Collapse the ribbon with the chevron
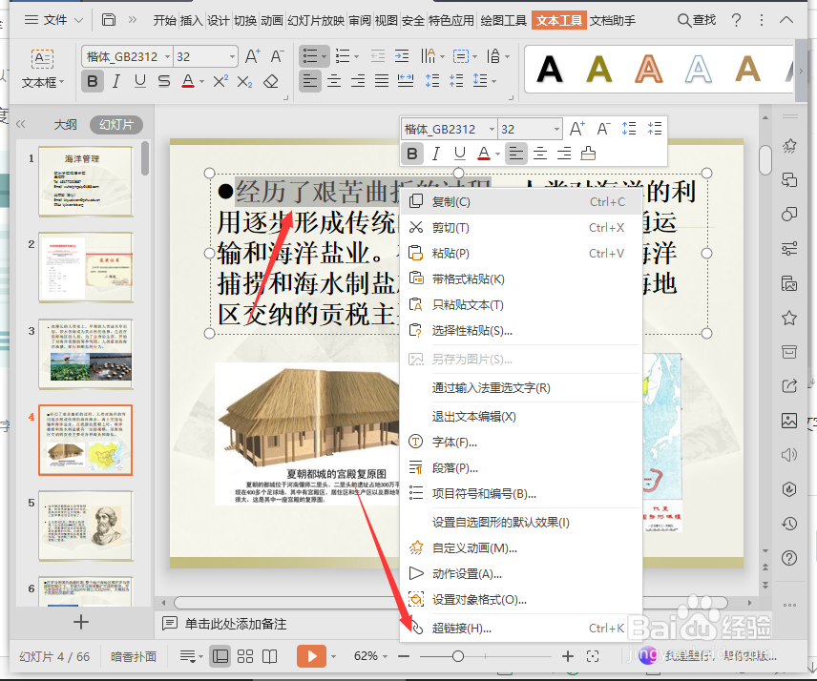Screen dimensions: 817x681 (786, 20)
